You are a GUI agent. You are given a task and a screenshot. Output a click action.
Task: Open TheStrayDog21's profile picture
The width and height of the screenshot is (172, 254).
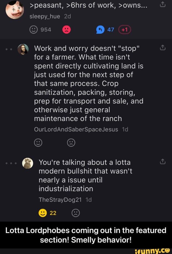tap(27, 163)
